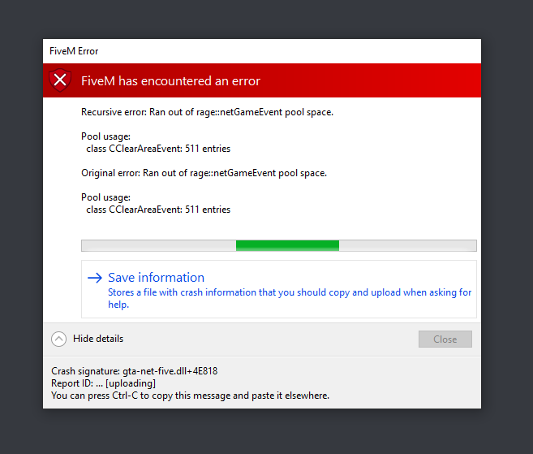
Task: Click the 'Report ID: ... [uploading]' line
Action: 103,383
